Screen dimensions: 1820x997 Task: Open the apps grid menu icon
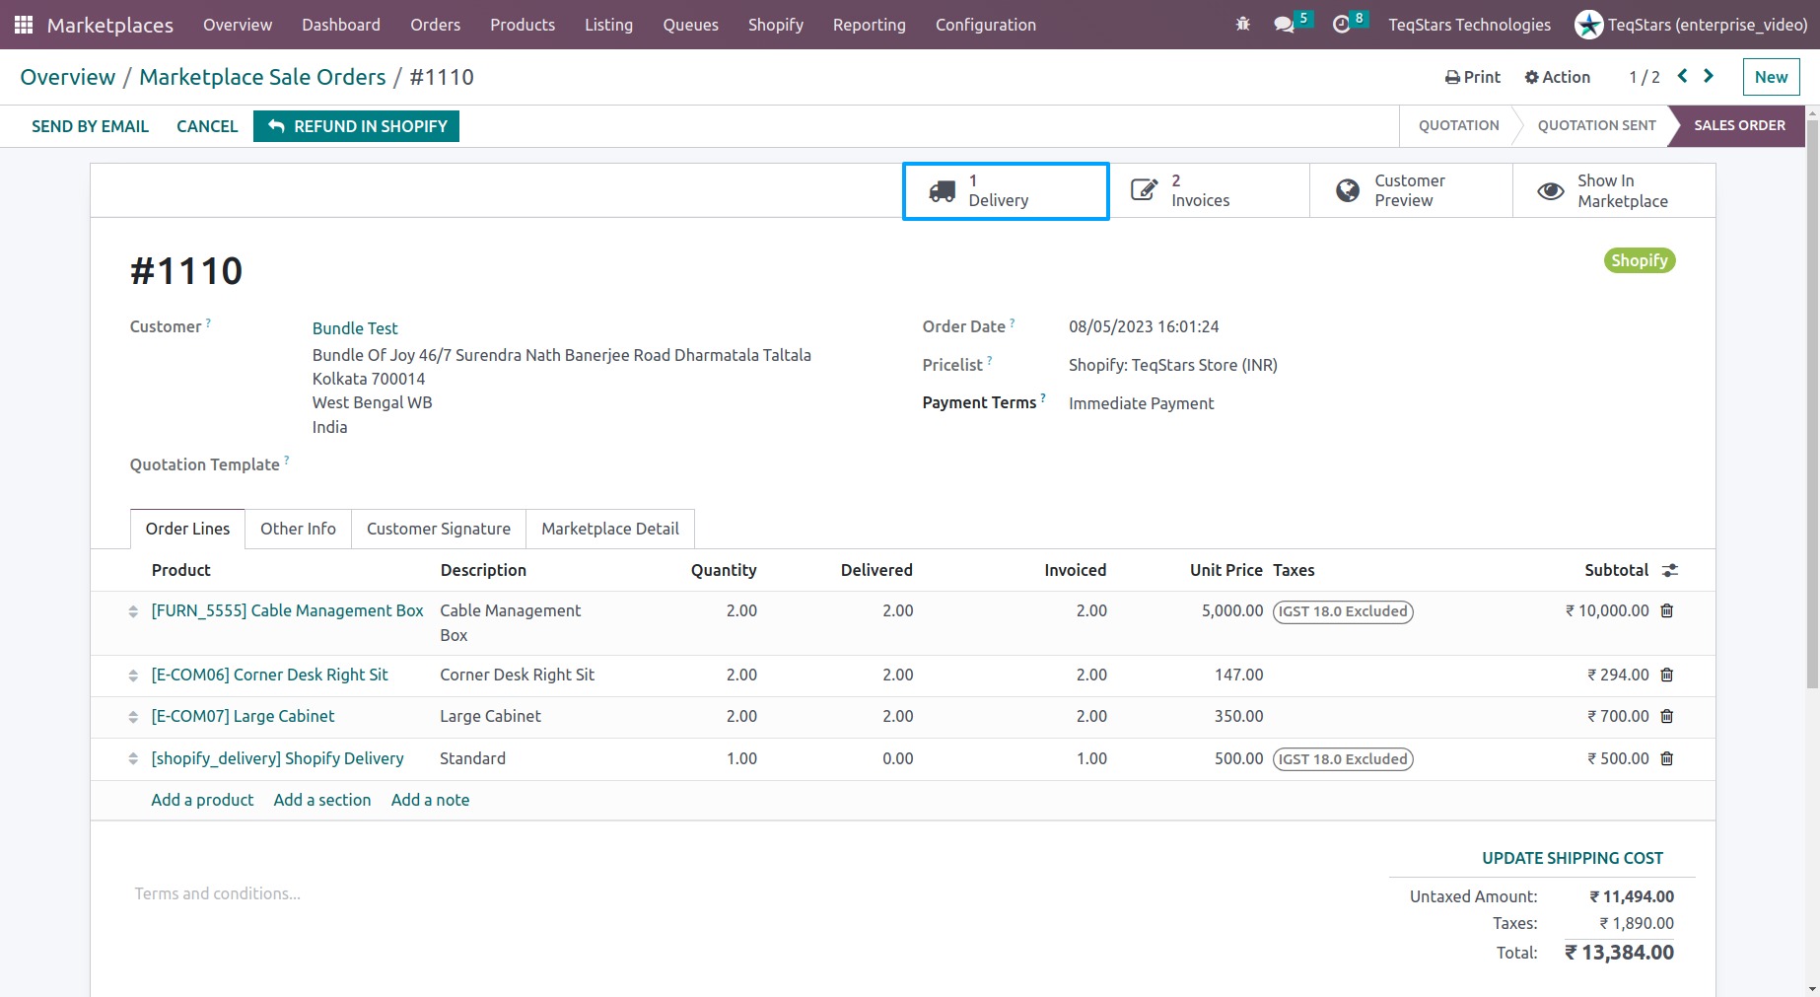click(24, 25)
